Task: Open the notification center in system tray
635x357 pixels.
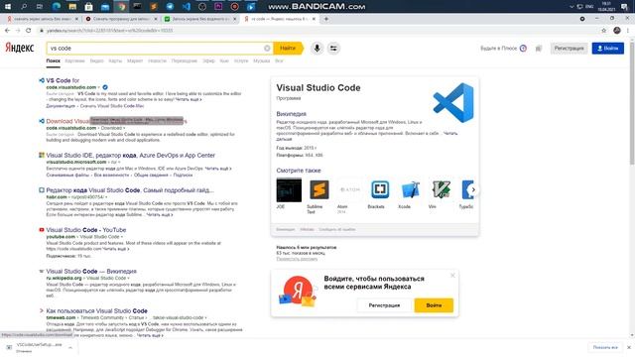Action: [625, 7]
